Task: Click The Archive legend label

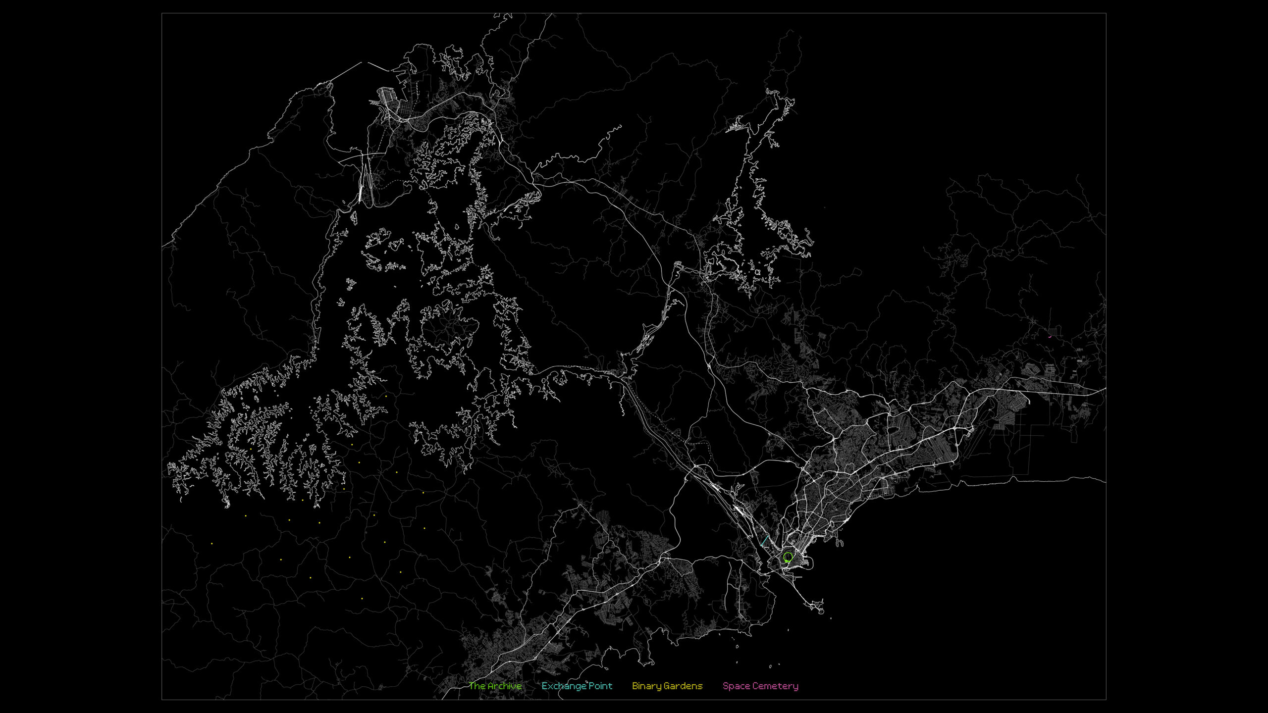Action: [495, 686]
